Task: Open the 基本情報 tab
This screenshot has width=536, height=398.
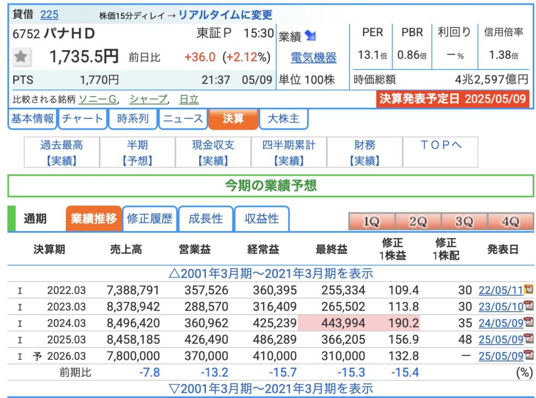Action: point(32,119)
